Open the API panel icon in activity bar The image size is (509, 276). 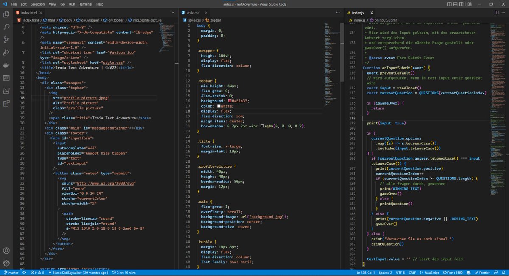coord(6,78)
